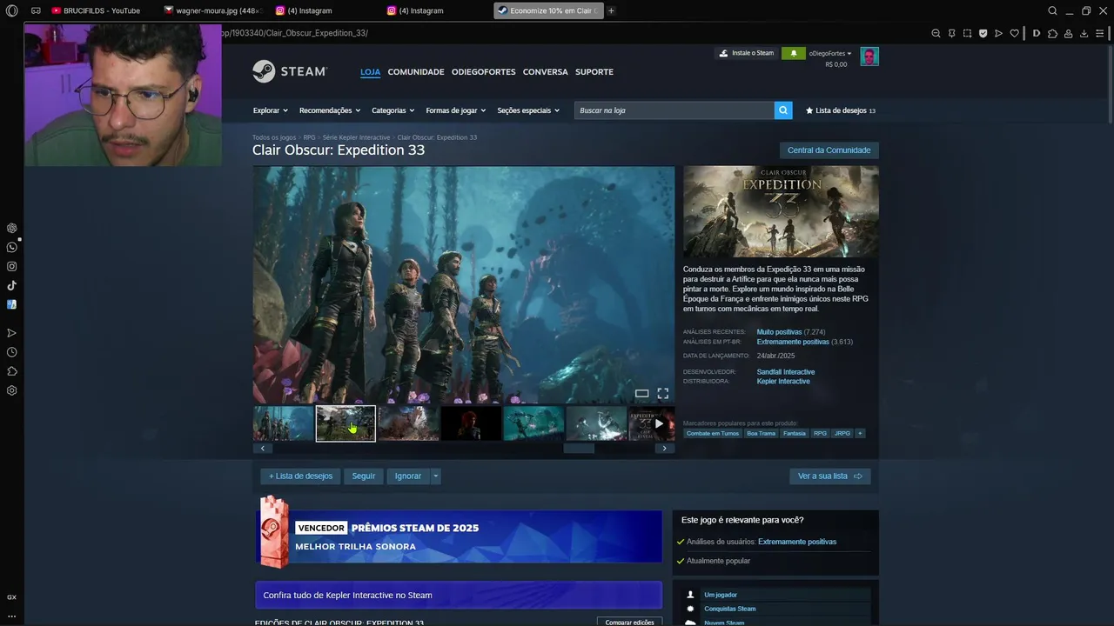This screenshot has width=1114, height=626.
Task: Open the CONVERSA menu item
Action: click(x=545, y=71)
